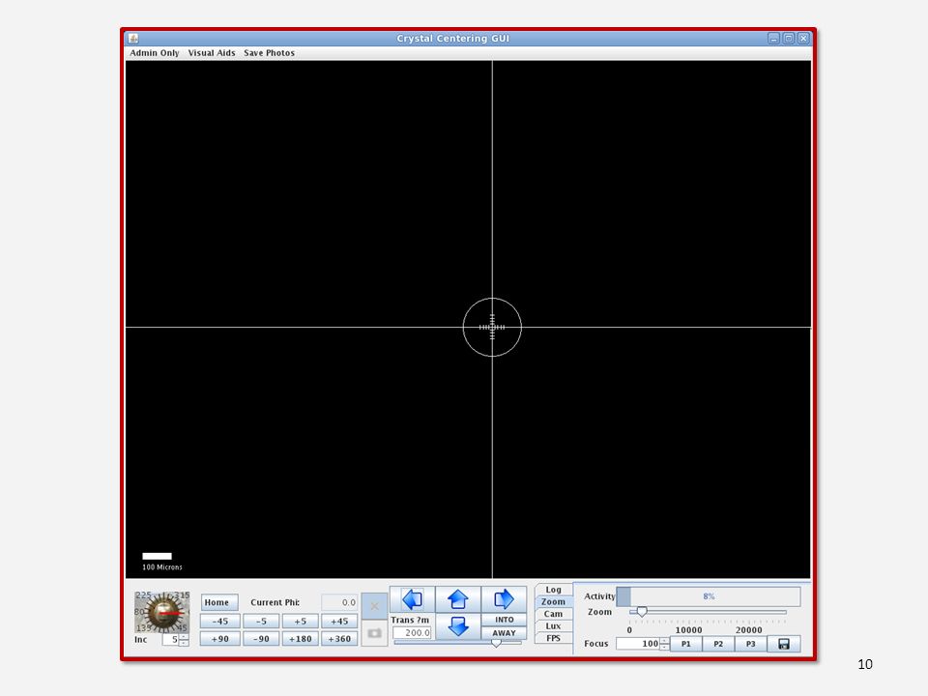This screenshot has height=696, width=928.
Task: Click the down translation arrow
Action: 458,626
